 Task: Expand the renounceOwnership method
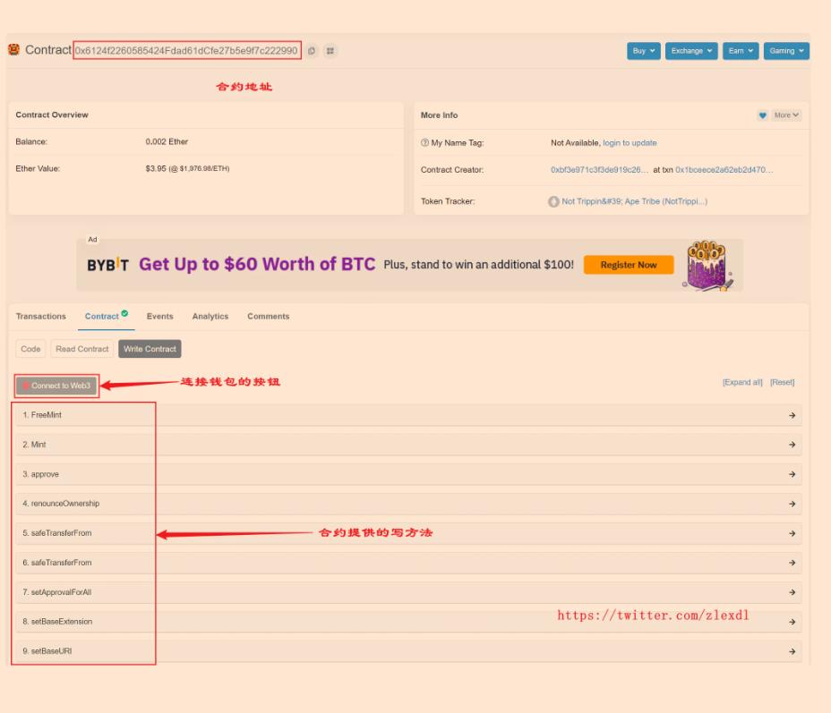pyautogui.click(x=407, y=504)
